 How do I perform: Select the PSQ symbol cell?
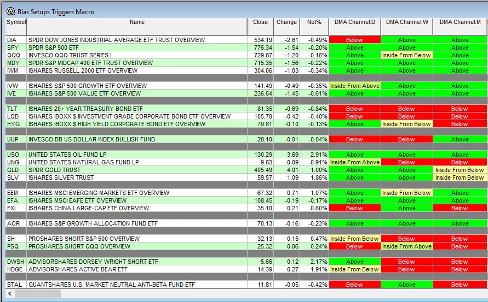coord(16,246)
